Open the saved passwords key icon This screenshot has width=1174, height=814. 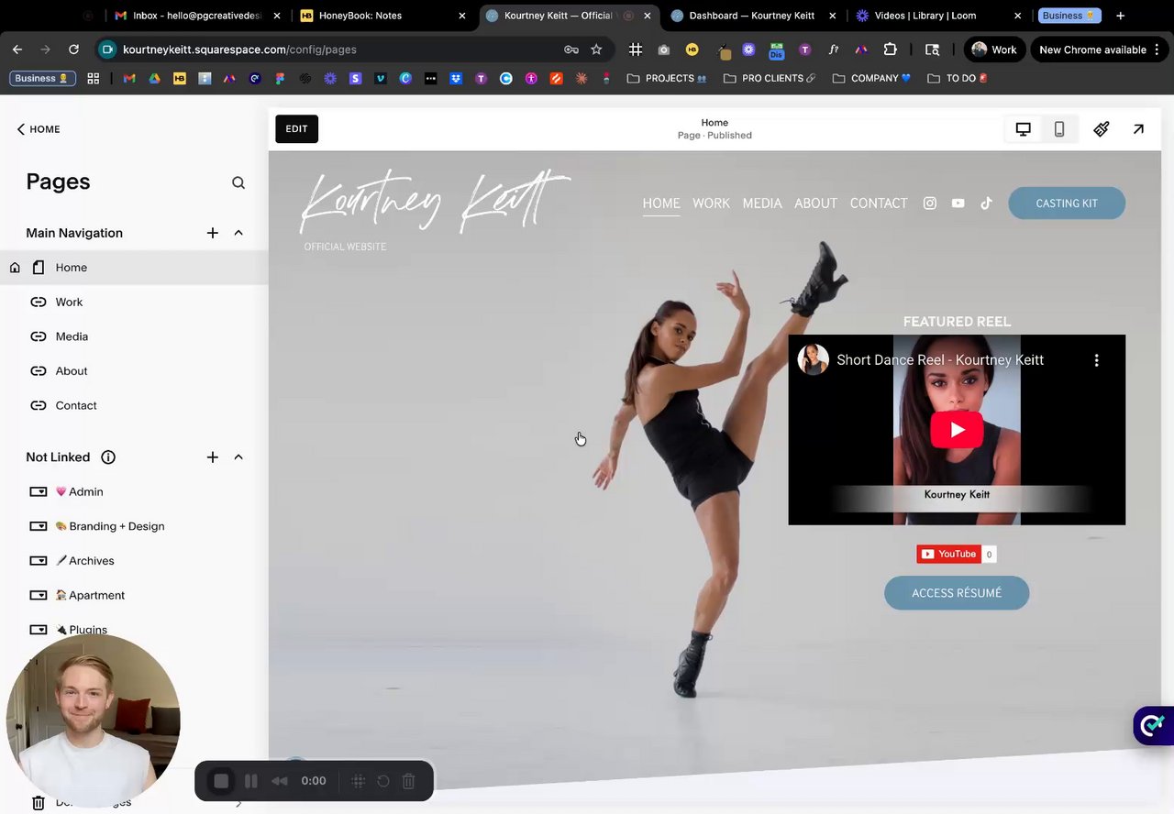(x=570, y=49)
